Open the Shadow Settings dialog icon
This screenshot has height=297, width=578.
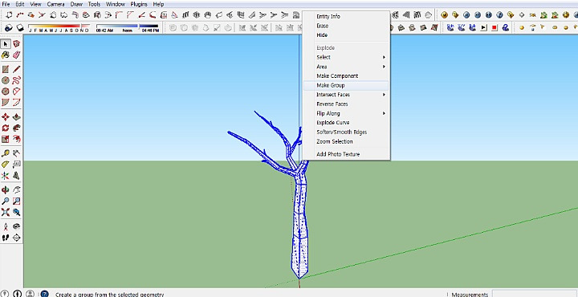[x=9, y=27]
